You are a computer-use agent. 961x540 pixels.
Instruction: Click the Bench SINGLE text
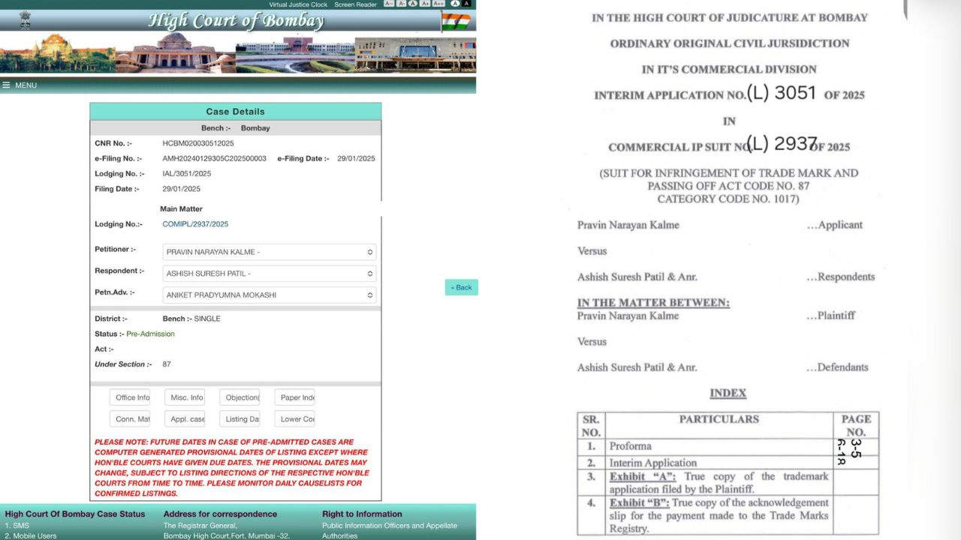(207, 319)
